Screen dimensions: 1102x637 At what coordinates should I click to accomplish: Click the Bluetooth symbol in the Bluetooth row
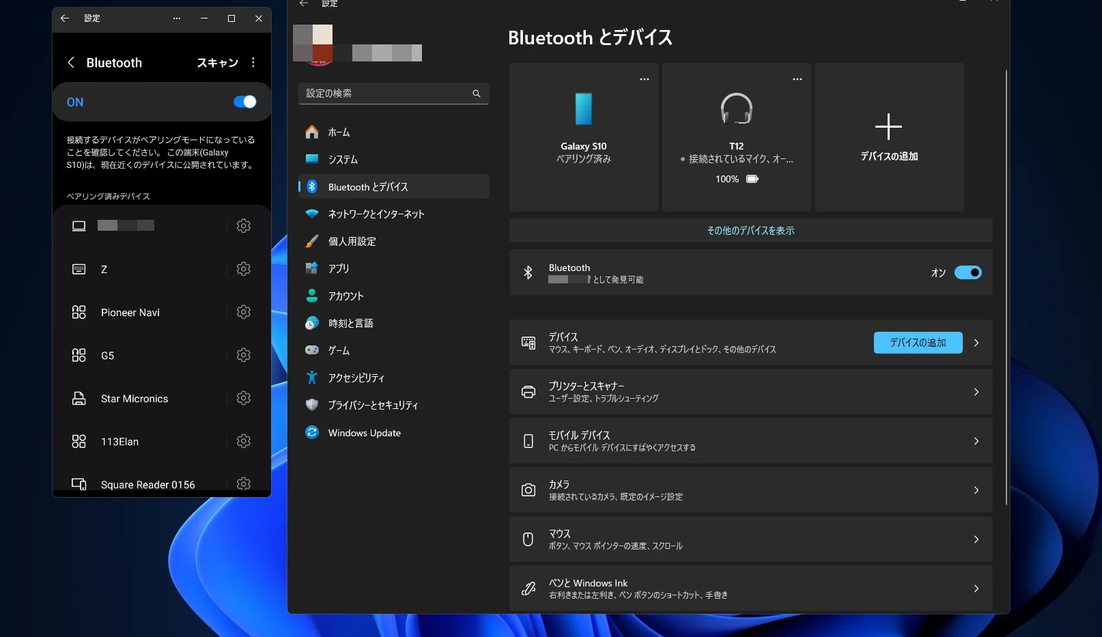[528, 272]
